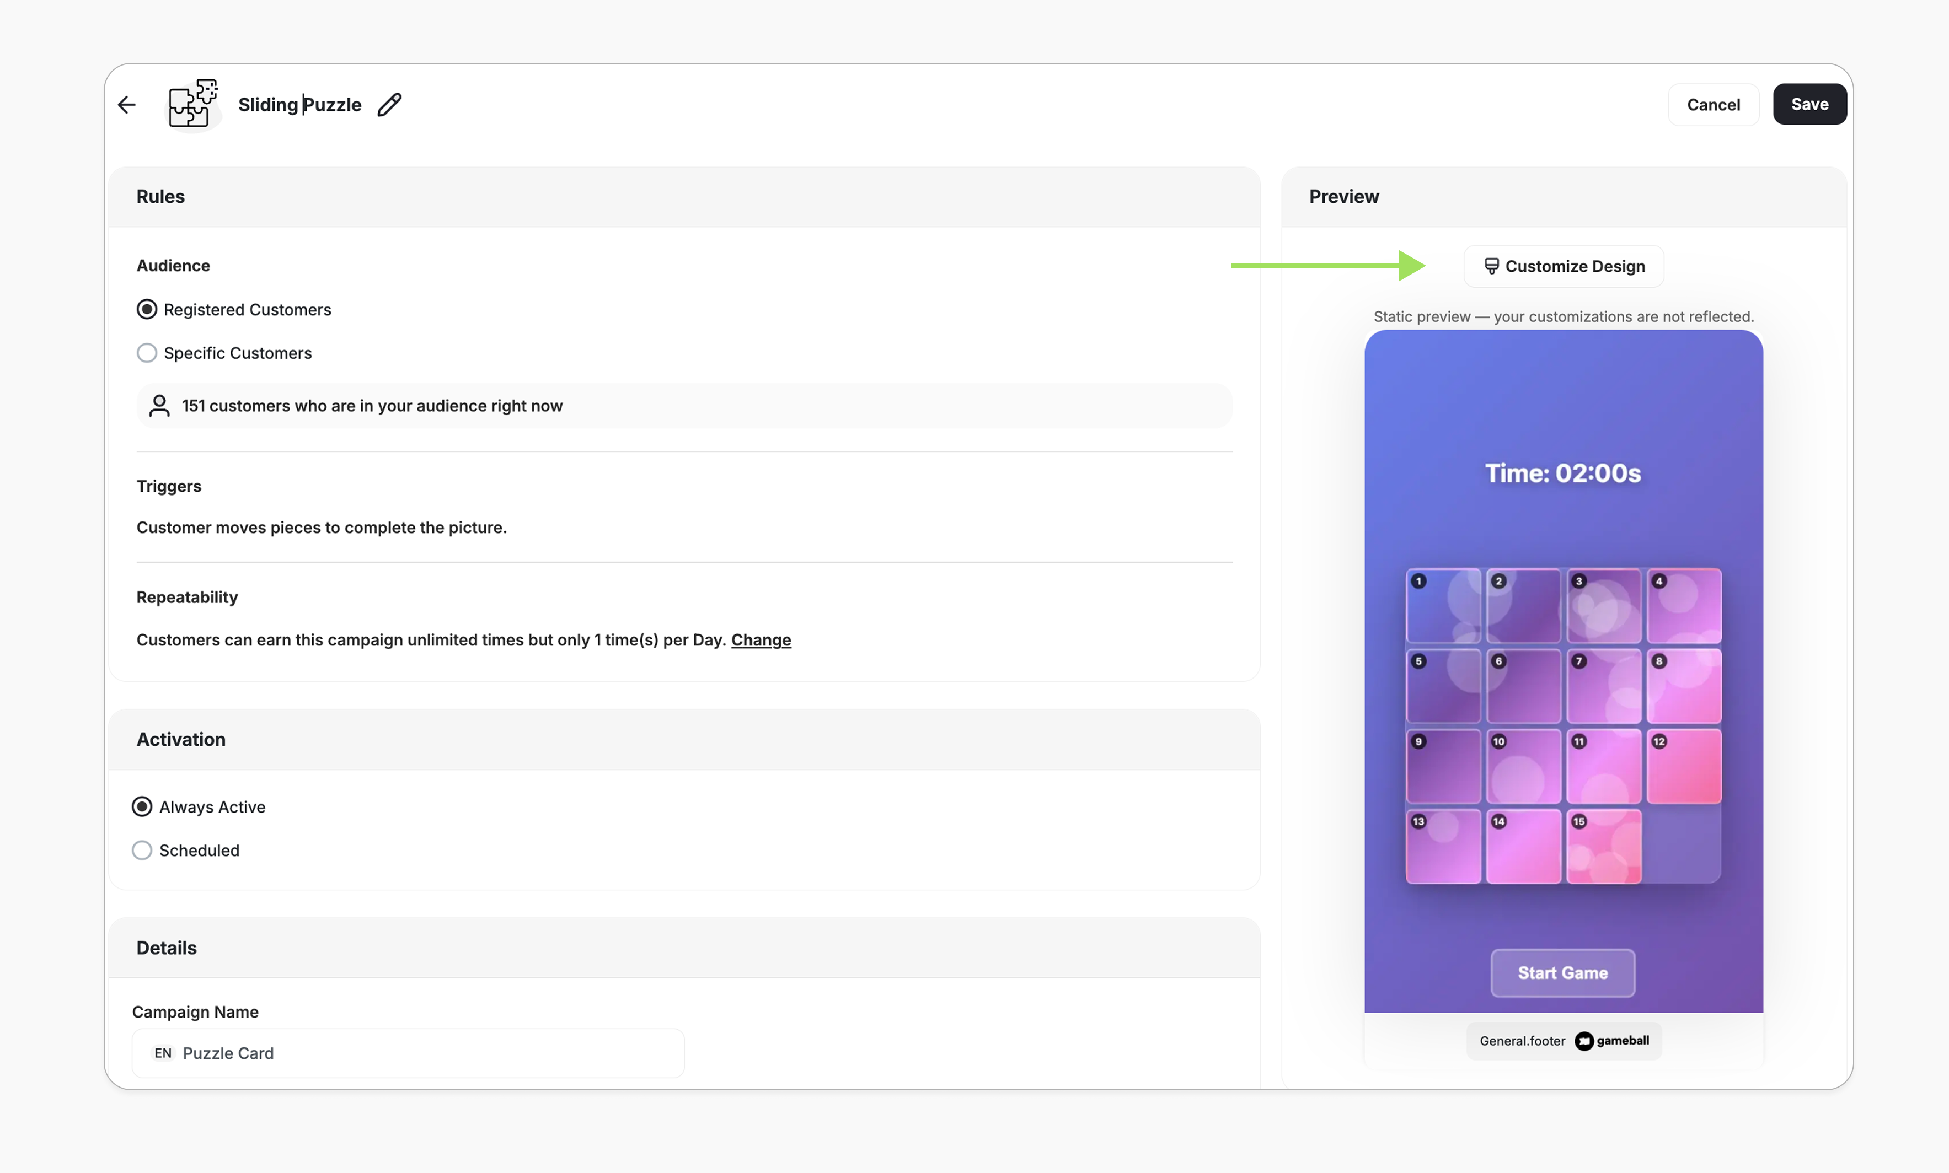Select Specific Customers audience option
The width and height of the screenshot is (1949, 1173).
pyautogui.click(x=147, y=353)
